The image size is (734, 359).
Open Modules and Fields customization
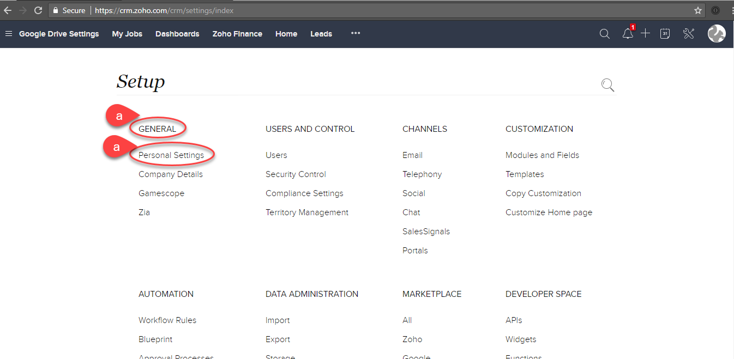pos(542,155)
